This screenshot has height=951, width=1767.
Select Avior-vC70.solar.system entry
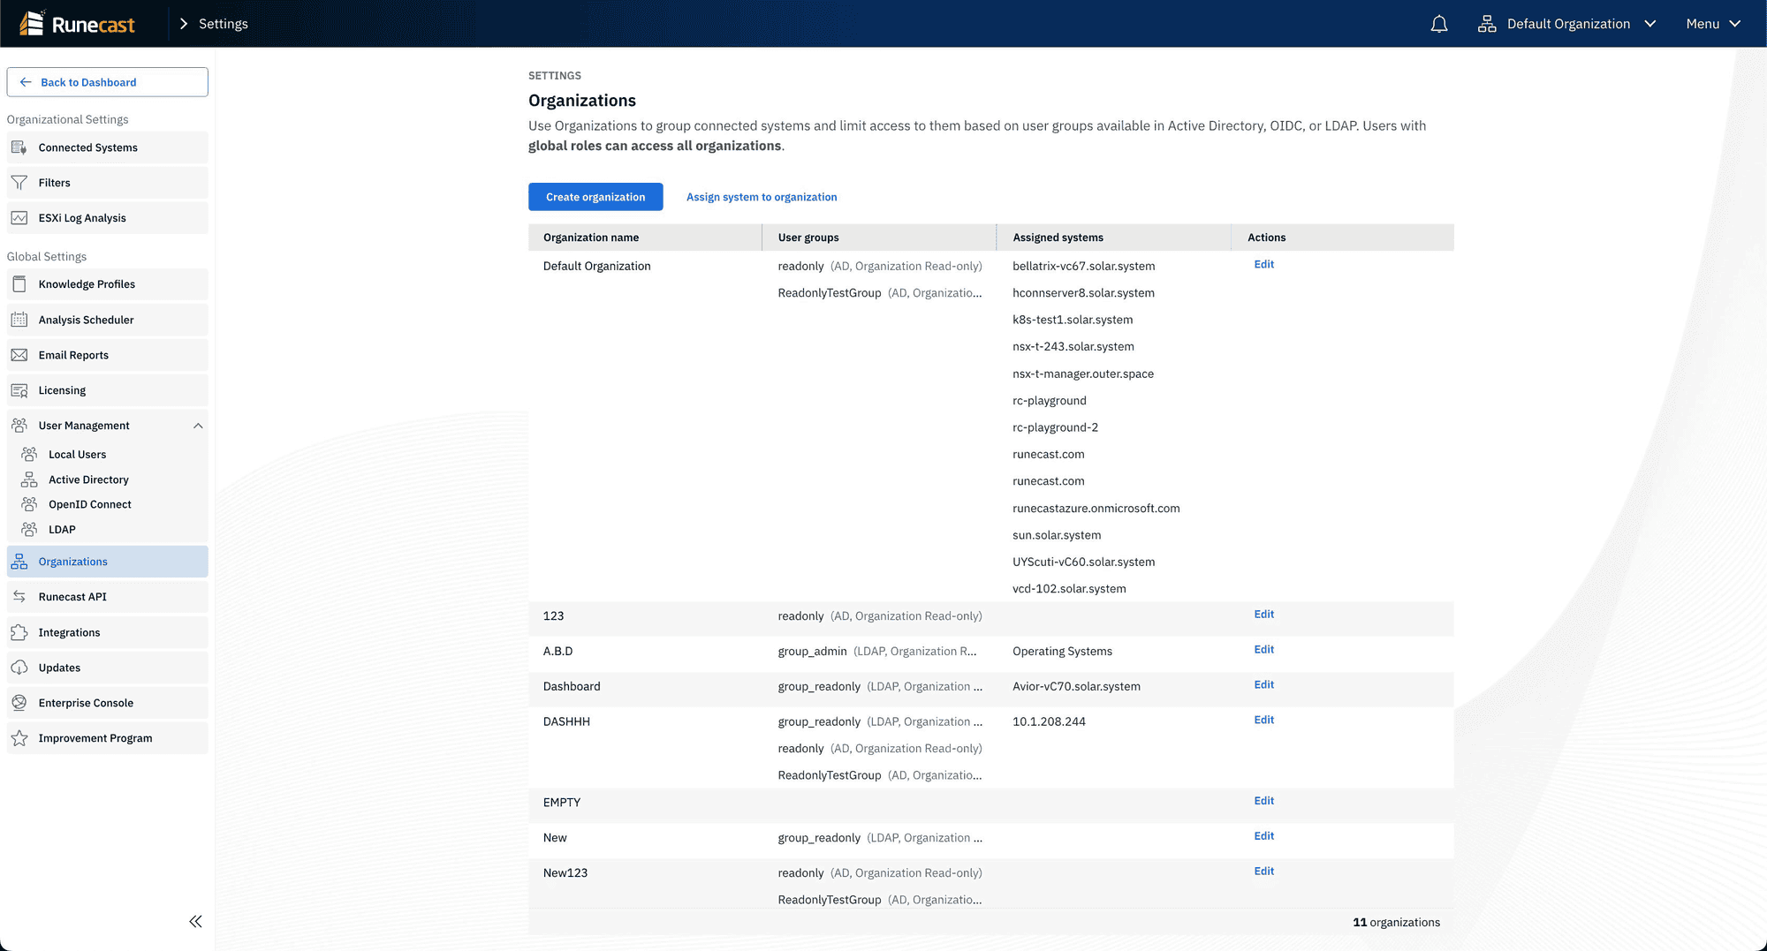(x=1076, y=686)
